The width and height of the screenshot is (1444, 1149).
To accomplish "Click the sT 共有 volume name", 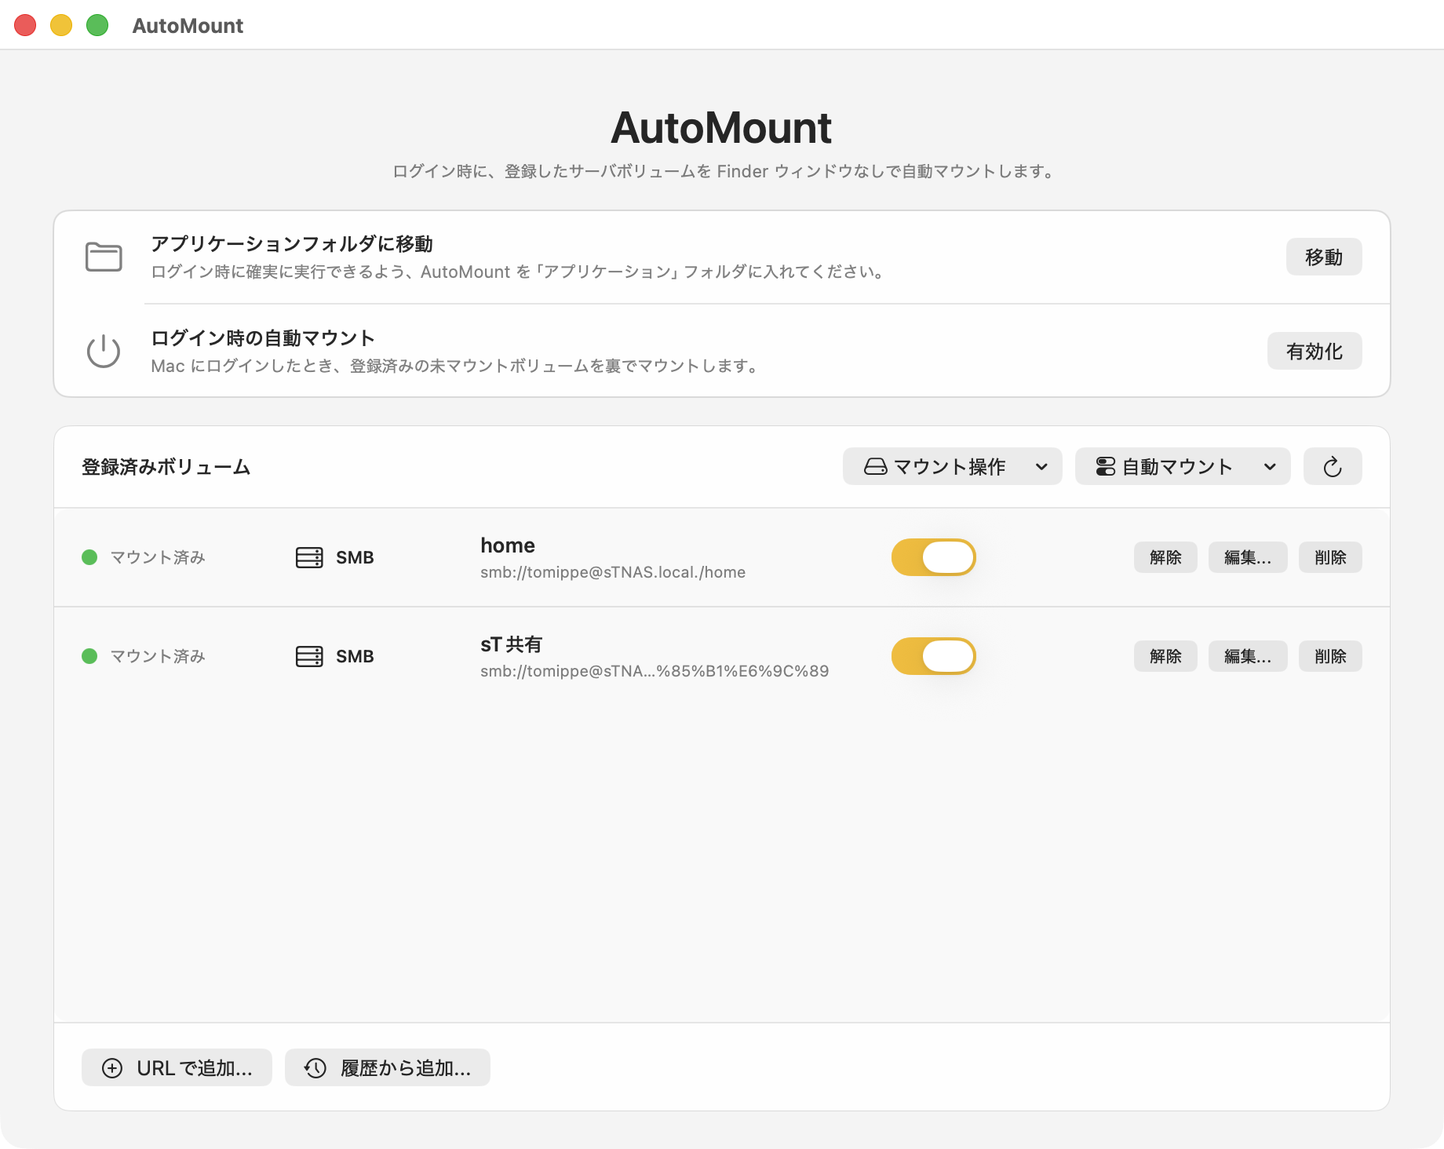I will tap(512, 644).
